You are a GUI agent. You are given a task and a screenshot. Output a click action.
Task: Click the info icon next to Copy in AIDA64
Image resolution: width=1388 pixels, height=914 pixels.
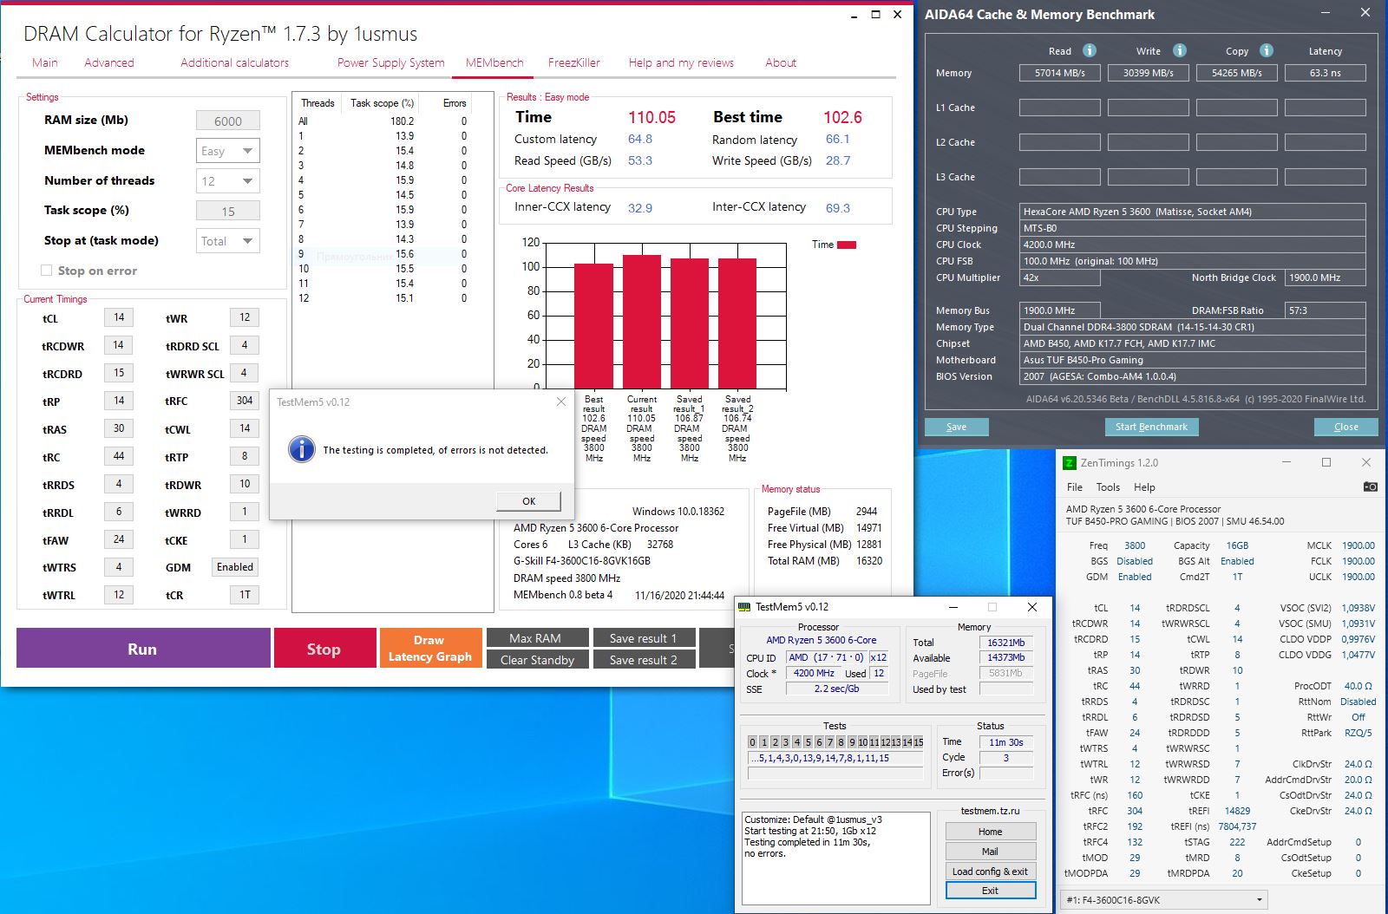[1267, 50]
